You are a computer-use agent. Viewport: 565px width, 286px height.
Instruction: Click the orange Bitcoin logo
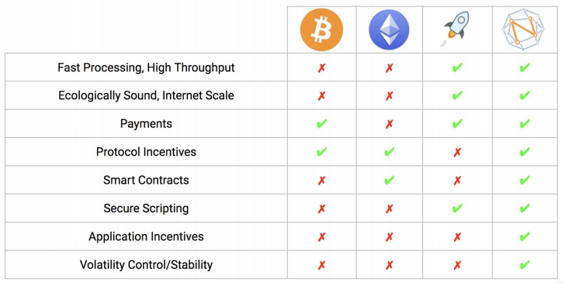point(321,29)
